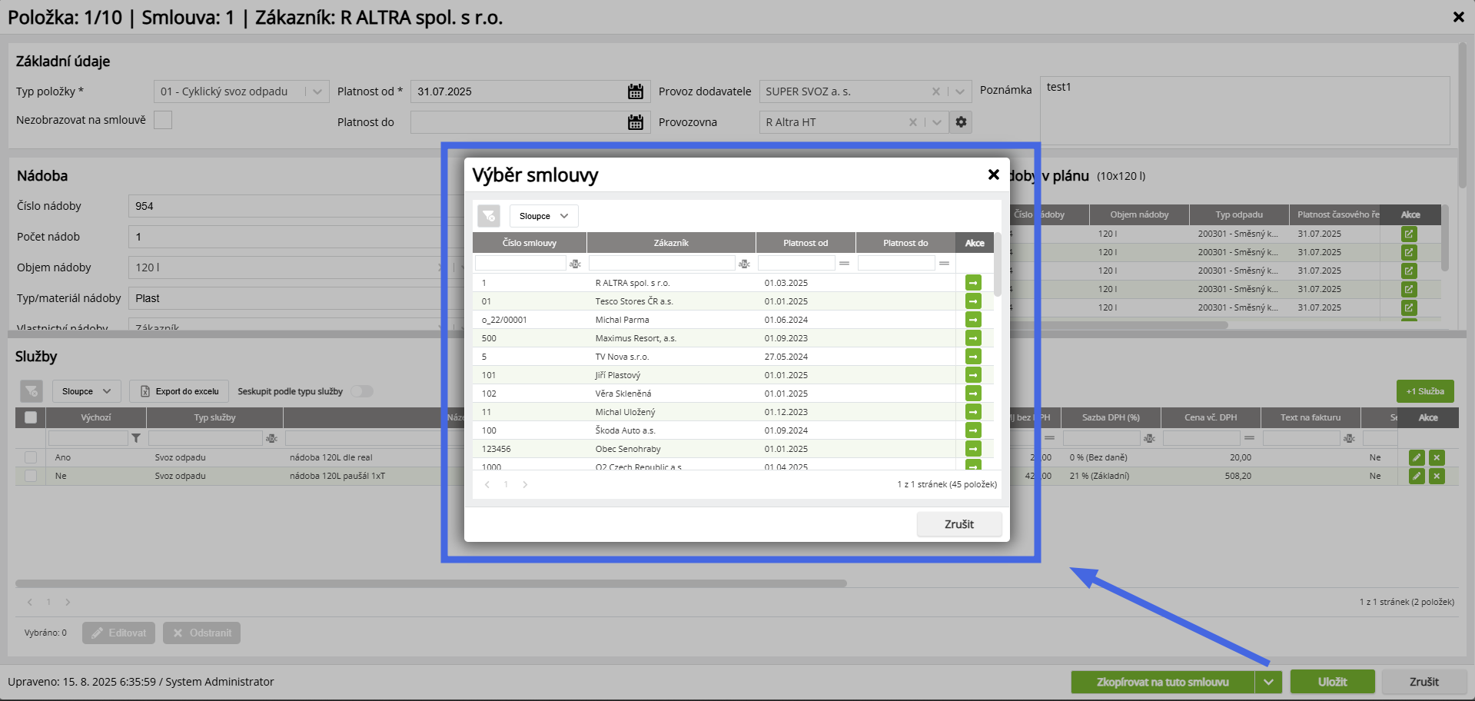Sort by Číslo smlouvy column header
Image resolution: width=1475 pixels, height=701 pixels.
[530, 243]
